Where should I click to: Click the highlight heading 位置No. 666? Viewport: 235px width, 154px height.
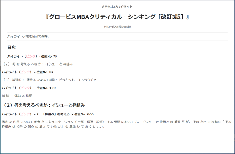tap(48, 114)
